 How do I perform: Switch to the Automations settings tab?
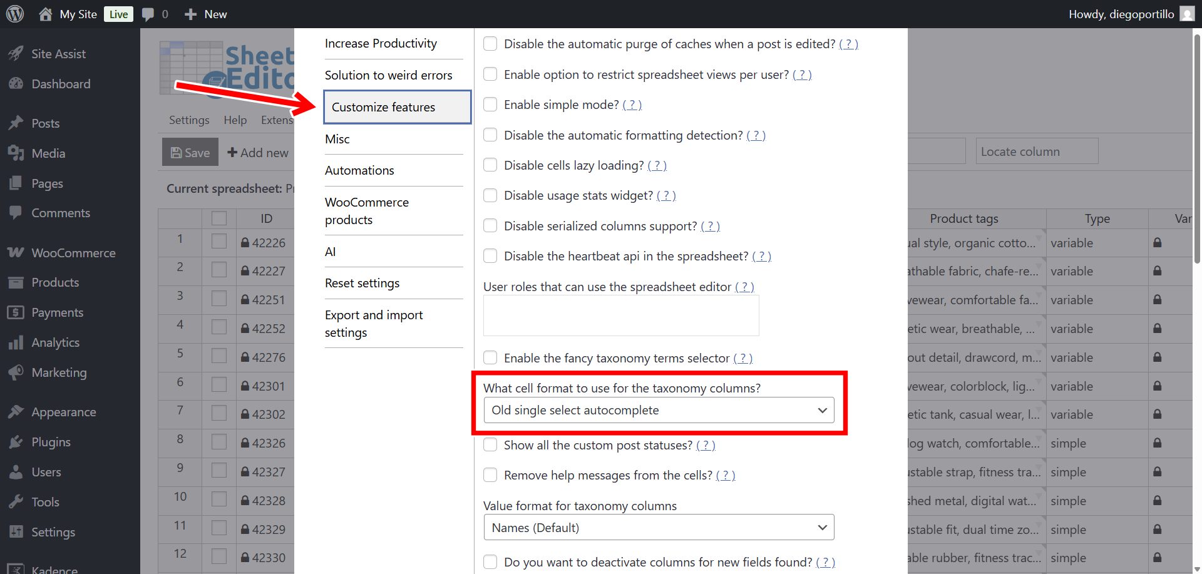pyautogui.click(x=359, y=170)
